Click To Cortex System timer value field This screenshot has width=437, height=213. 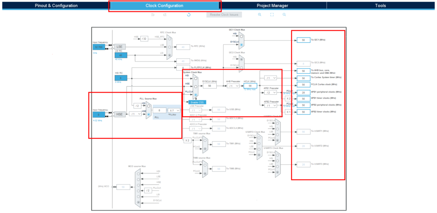tap(303, 78)
